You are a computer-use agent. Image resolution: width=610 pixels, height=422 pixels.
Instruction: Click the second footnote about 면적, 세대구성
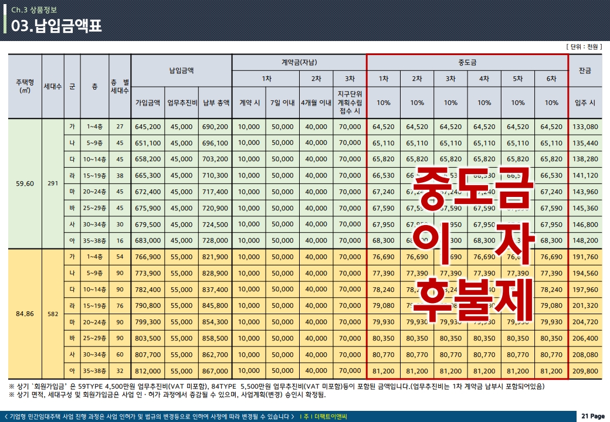167,395
